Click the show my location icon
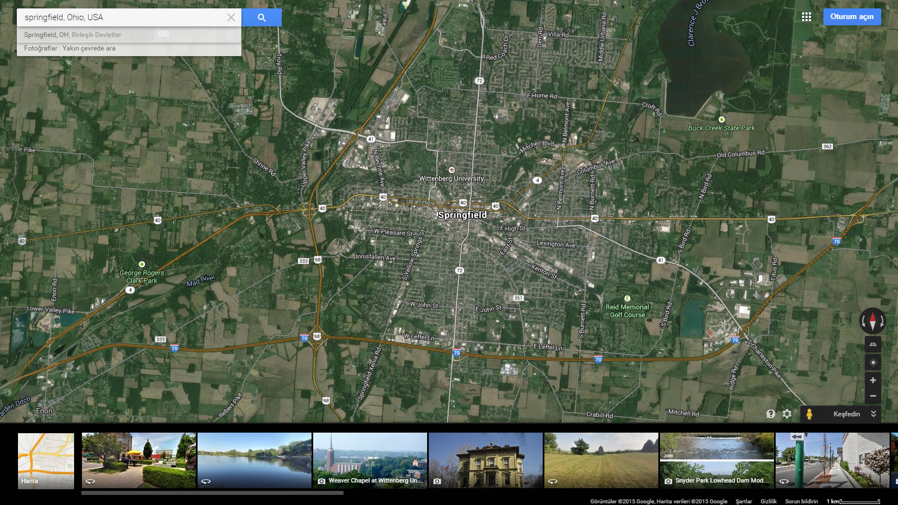The height and width of the screenshot is (505, 898). [x=873, y=362]
